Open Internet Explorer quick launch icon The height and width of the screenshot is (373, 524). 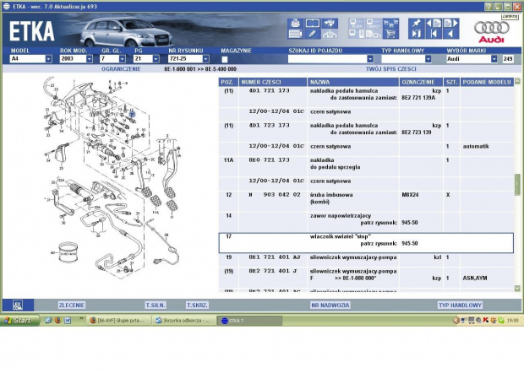point(48,321)
